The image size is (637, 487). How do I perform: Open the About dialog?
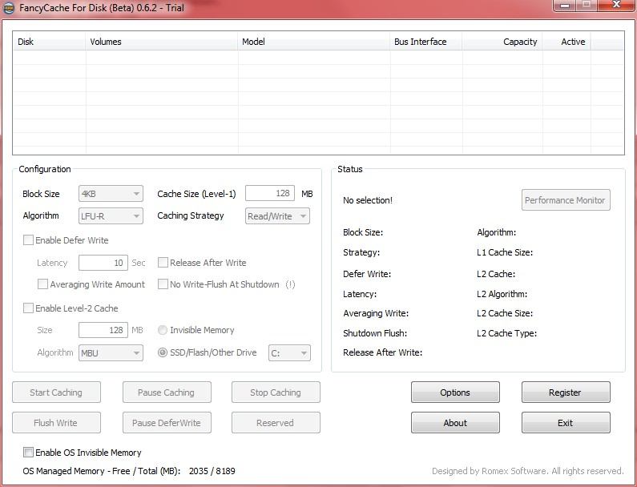[455, 423]
